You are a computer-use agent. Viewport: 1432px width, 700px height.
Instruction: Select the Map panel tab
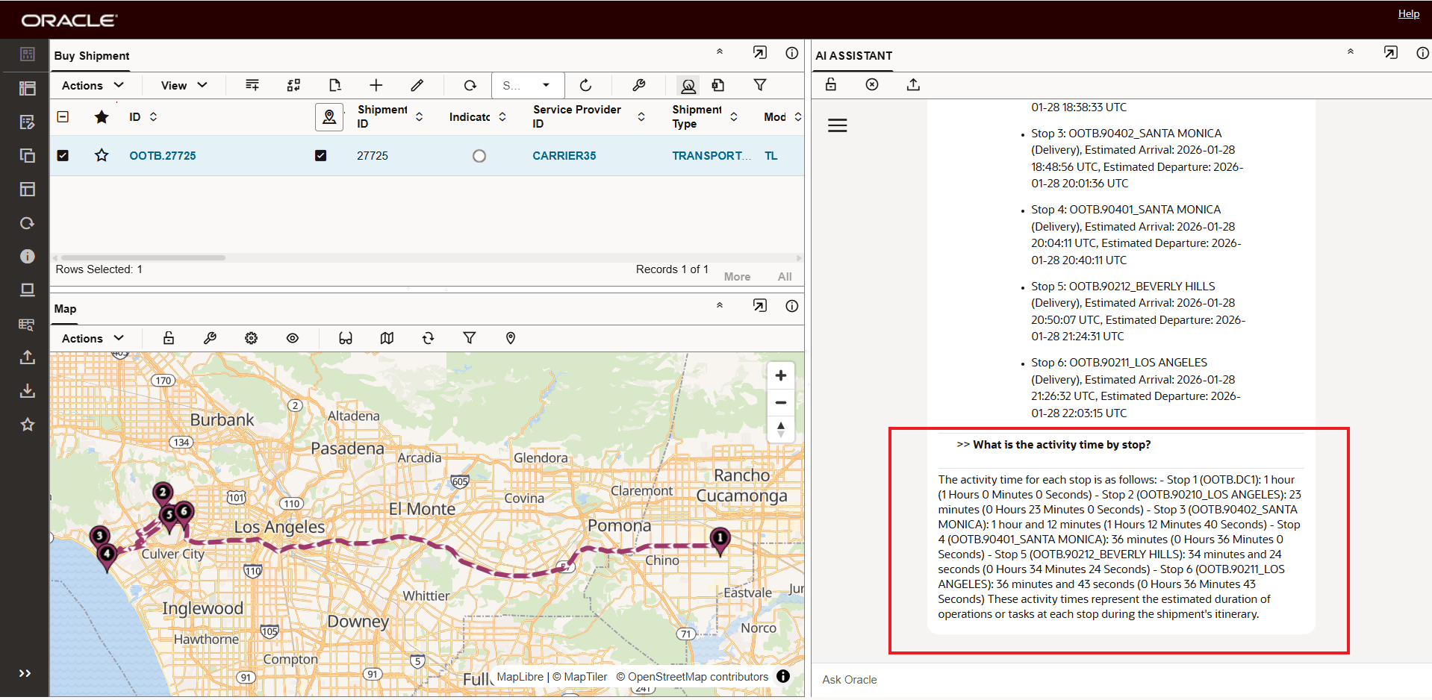coord(65,309)
